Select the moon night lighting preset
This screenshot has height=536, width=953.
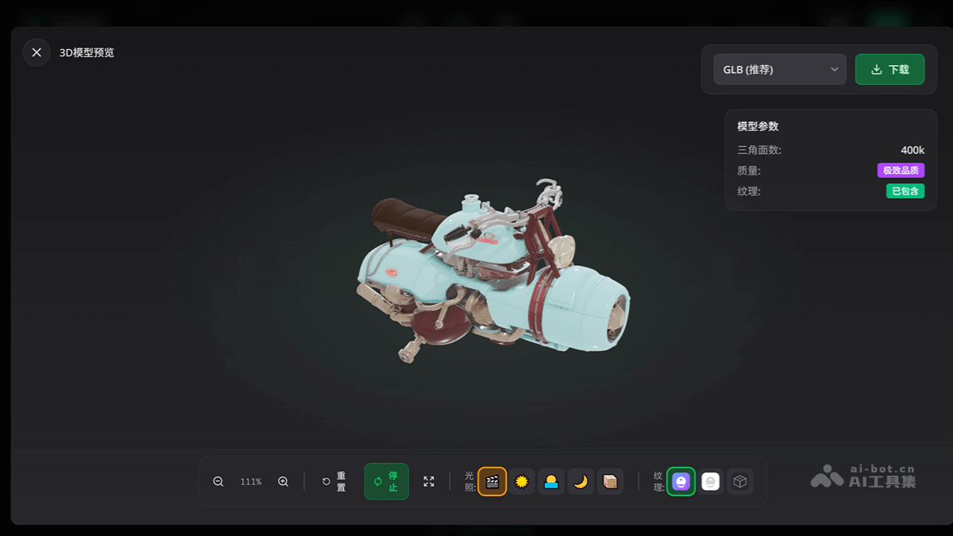[x=581, y=482]
